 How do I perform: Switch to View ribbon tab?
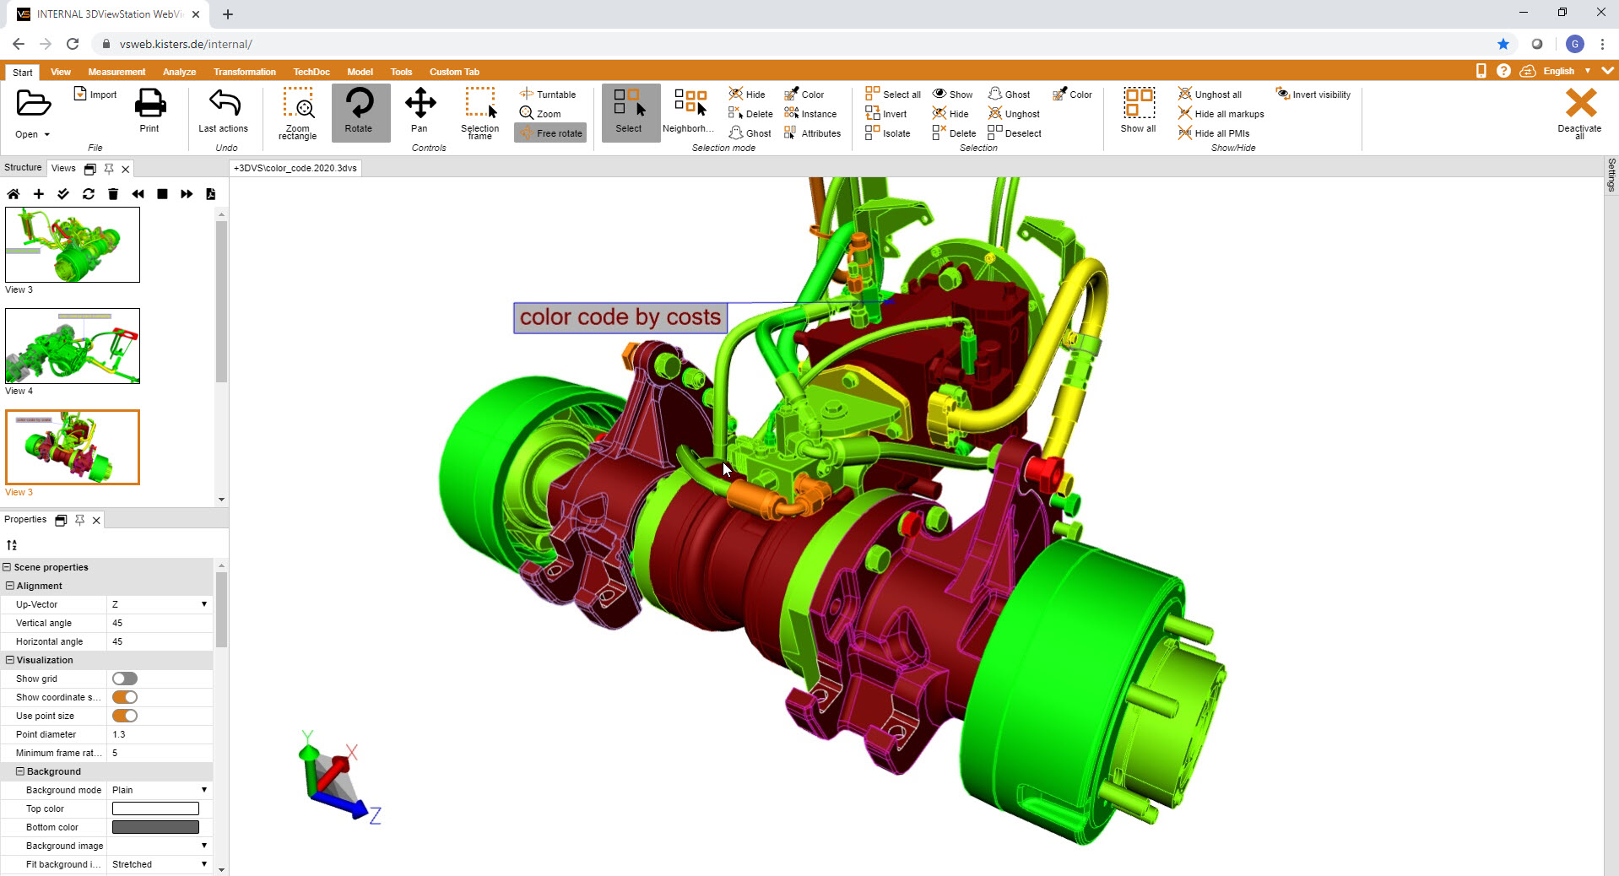[x=61, y=72]
